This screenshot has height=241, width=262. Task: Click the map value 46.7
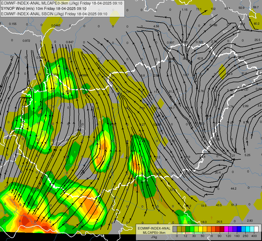click(x=172, y=108)
